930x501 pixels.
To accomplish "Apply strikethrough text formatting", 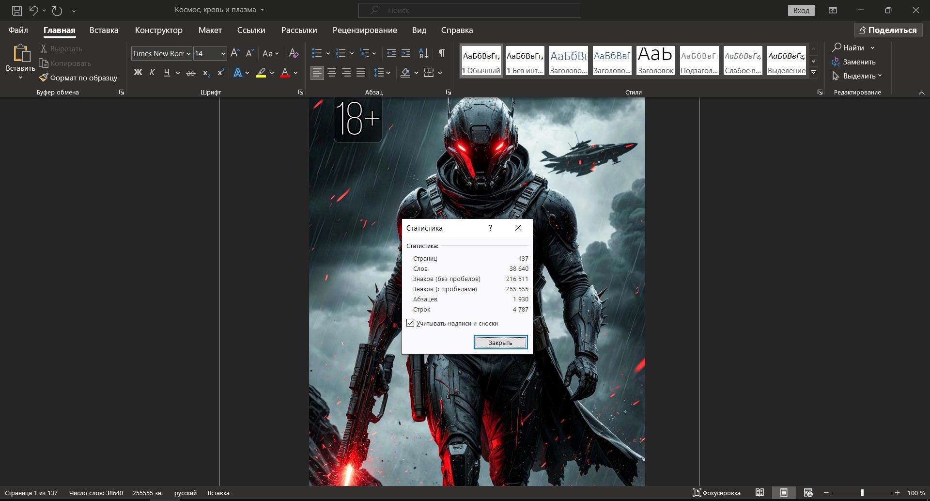I will (191, 73).
